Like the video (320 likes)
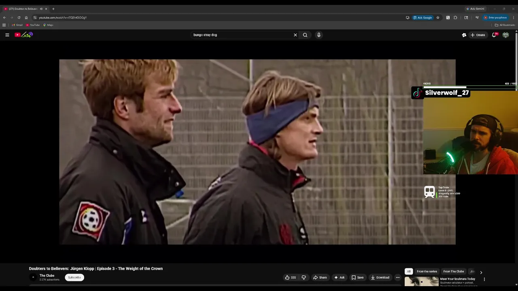 [290, 277]
